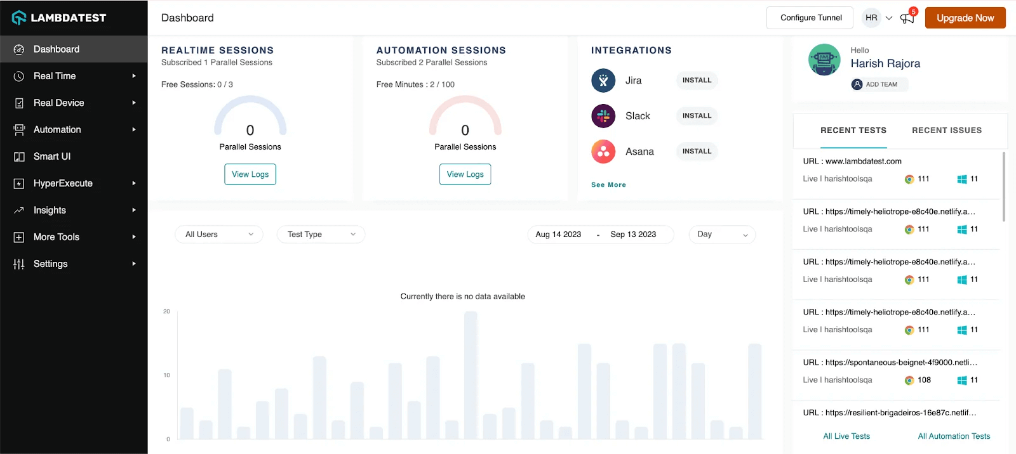Open the Test Type dropdown
The width and height of the screenshot is (1016, 454).
pyautogui.click(x=321, y=235)
